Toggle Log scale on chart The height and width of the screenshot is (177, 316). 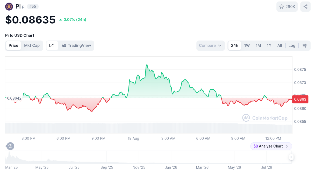point(292,46)
